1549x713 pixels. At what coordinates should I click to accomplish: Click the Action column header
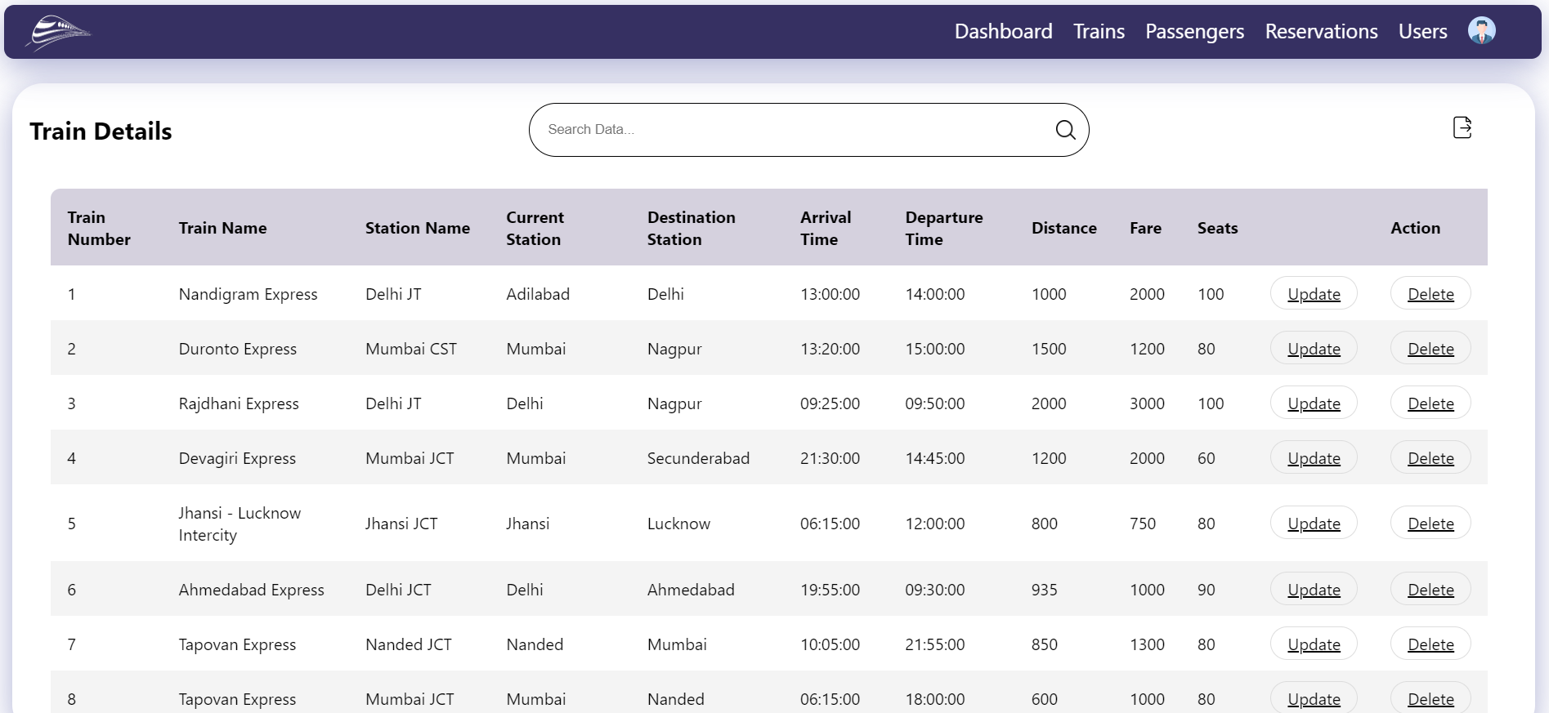tap(1415, 228)
